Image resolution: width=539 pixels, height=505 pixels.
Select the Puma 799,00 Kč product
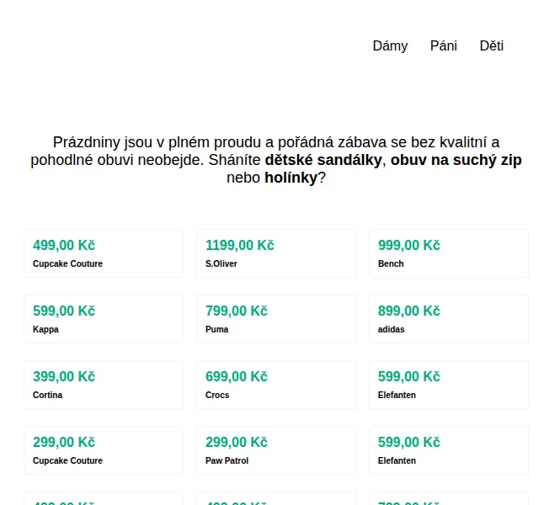click(276, 319)
